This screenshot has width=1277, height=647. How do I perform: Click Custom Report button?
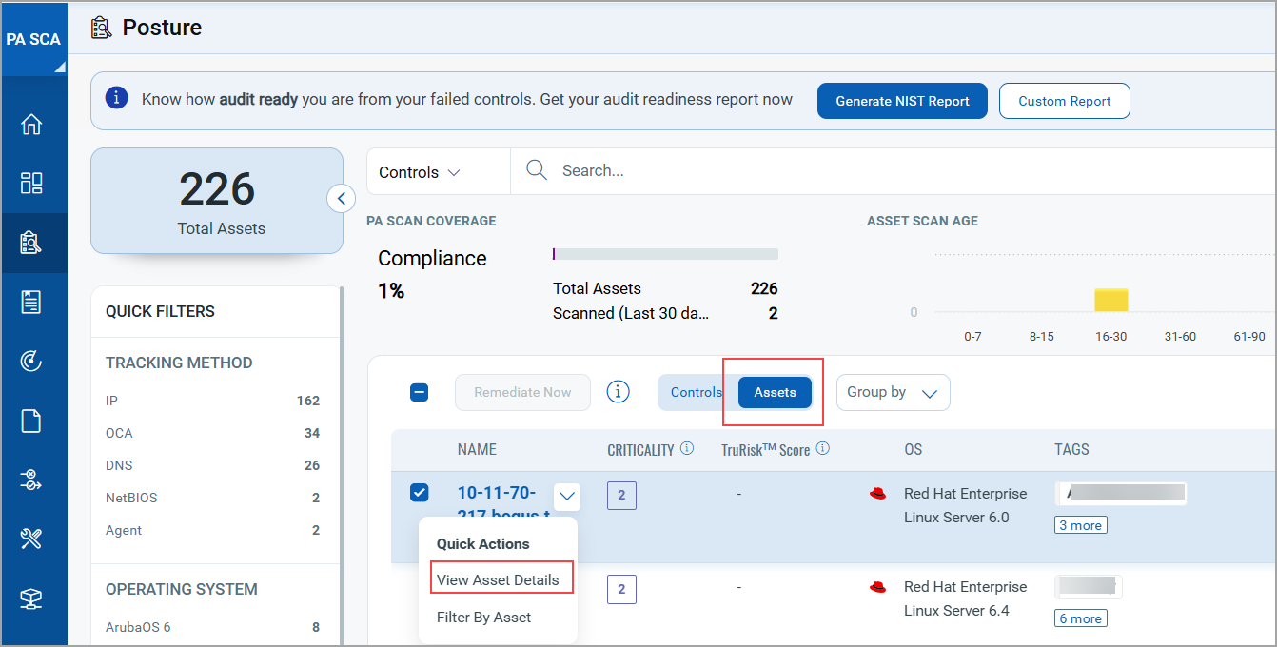coord(1064,101)
